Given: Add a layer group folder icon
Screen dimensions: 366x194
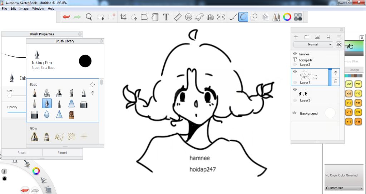Looking at the screenshot, I should tap(307, 37).
